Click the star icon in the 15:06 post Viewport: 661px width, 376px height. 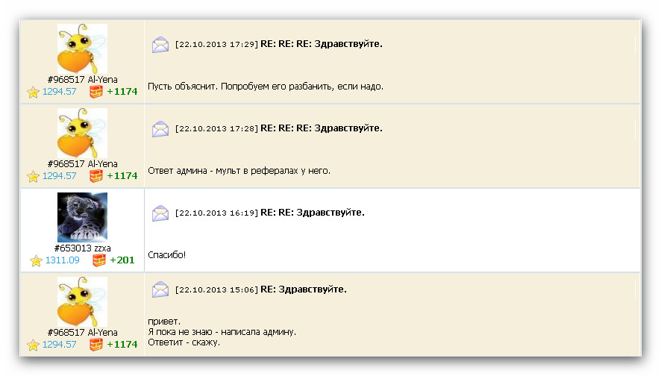[x=33, y=345]
